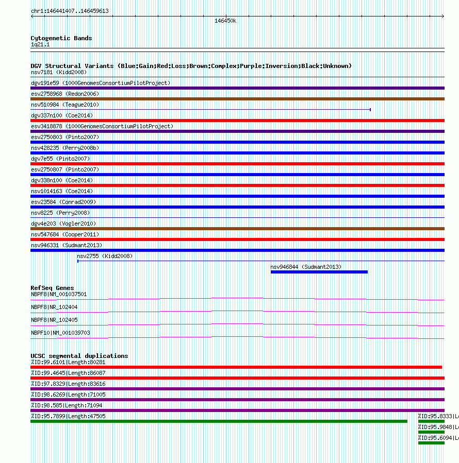The width and height of the screenshot is (459, 463).
Task: Click the Cytogenetic Bands track title
Action: [x=61, y=38]
